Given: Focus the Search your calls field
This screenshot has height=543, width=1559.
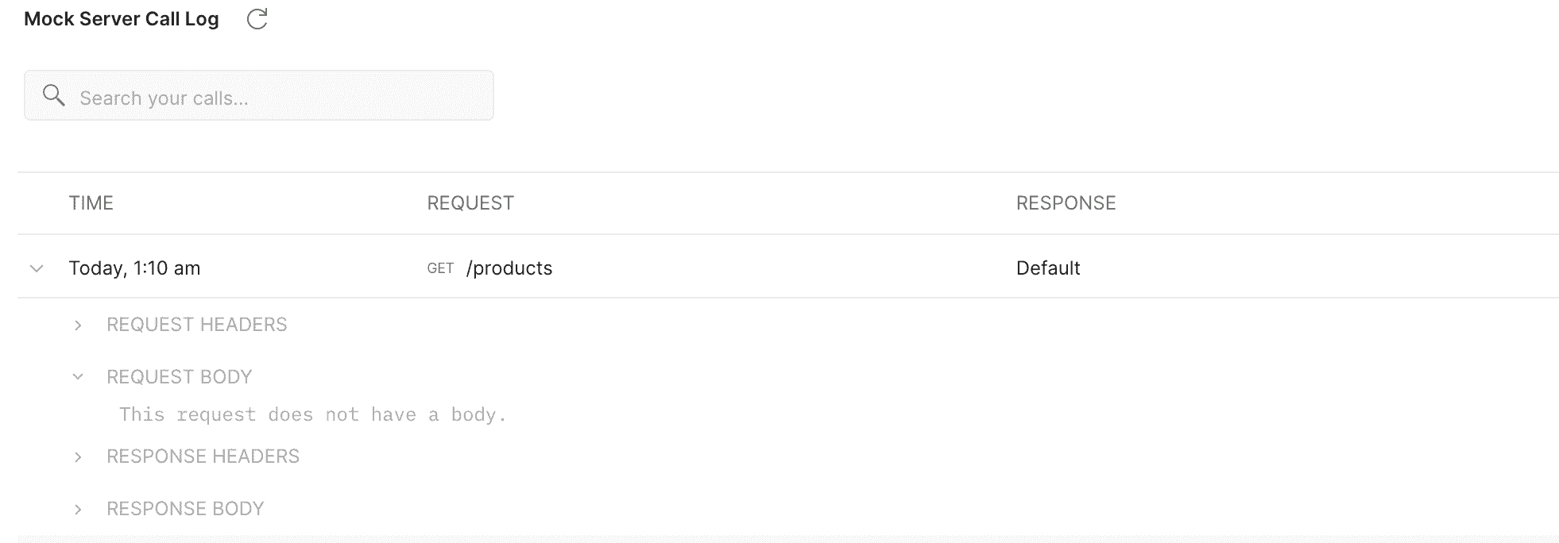Looking at the screenshot, I should tap(259, 95).
